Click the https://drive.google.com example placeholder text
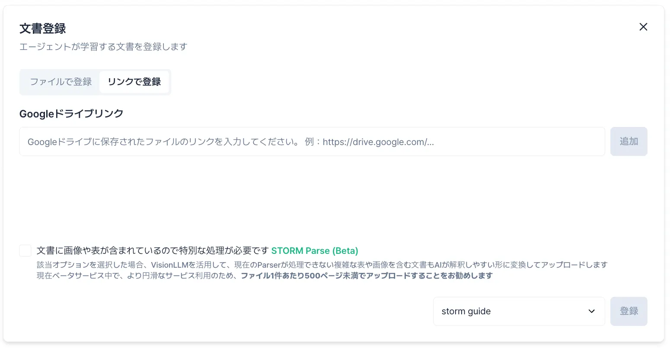The height and width of the screenshot is (348, 670). coord(378,142)
